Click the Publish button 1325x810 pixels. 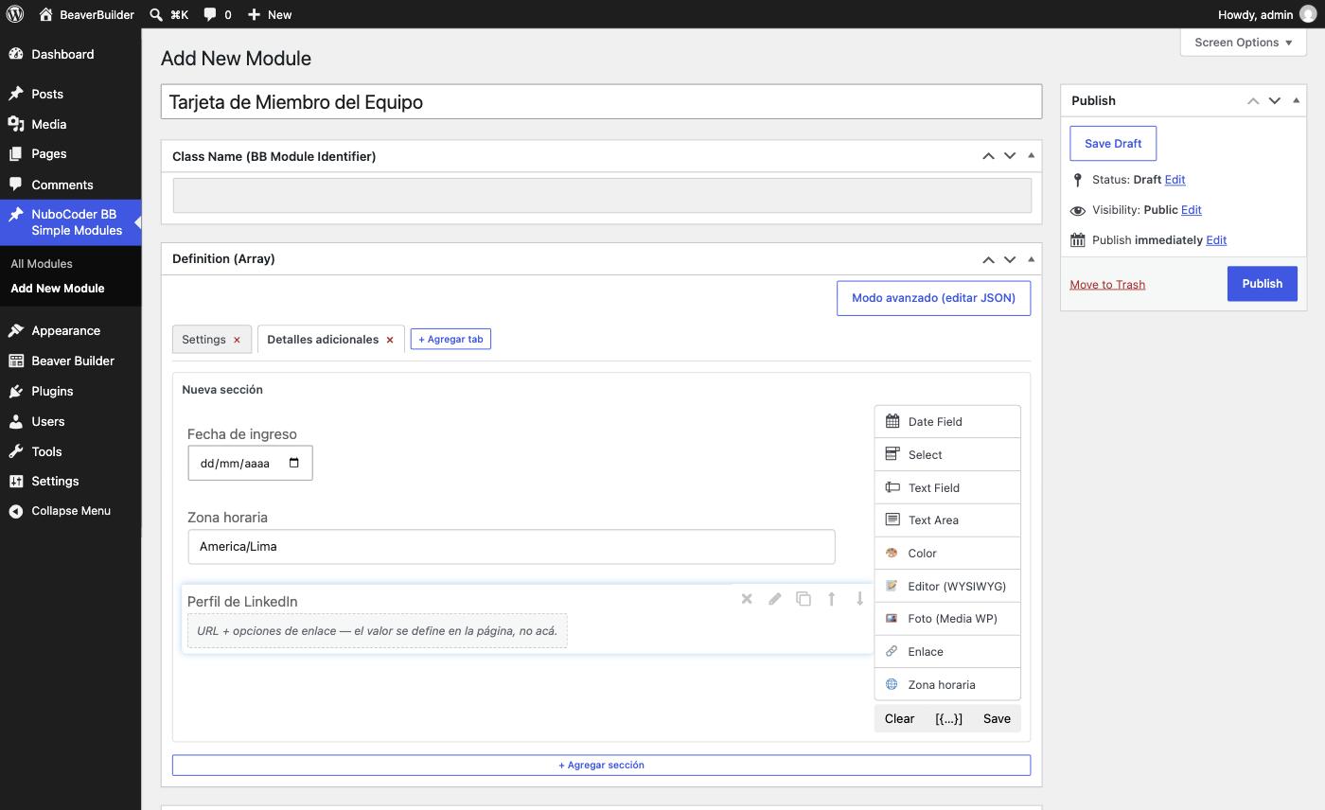click(x=1262, y=284)
